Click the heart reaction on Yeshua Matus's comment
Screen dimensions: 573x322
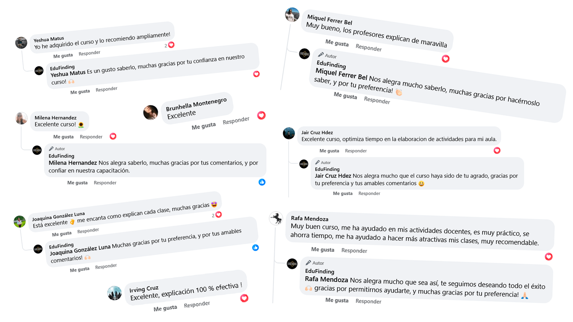(x=171, y=45)
